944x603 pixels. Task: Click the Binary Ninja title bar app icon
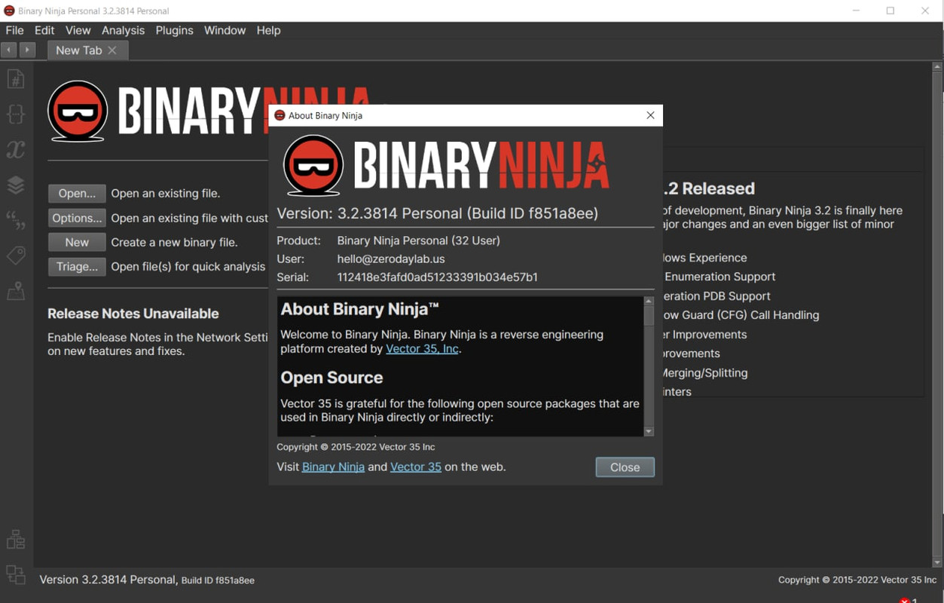(9, 11)
